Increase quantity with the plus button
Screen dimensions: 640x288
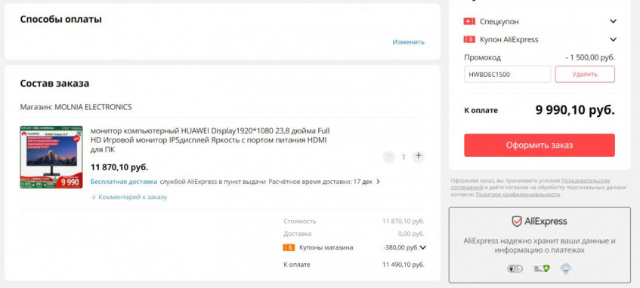(418, 156)
